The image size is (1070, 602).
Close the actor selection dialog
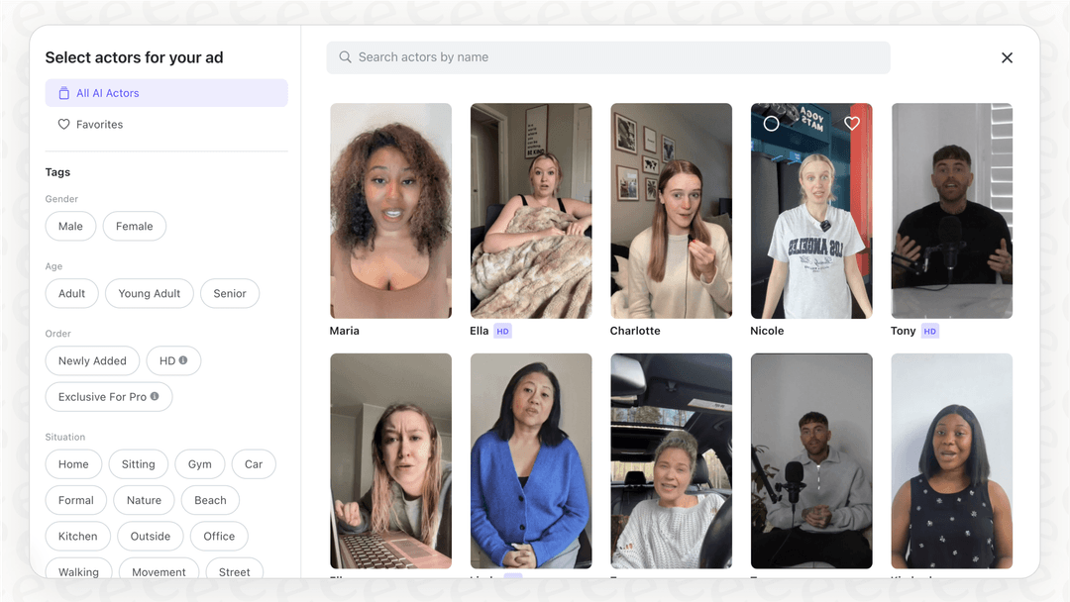(1007, 57)
